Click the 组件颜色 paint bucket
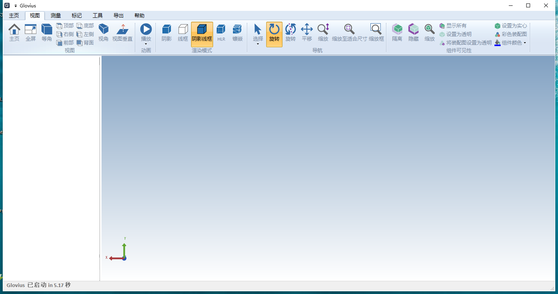558x294 pixels. click(x=498, y=43)
